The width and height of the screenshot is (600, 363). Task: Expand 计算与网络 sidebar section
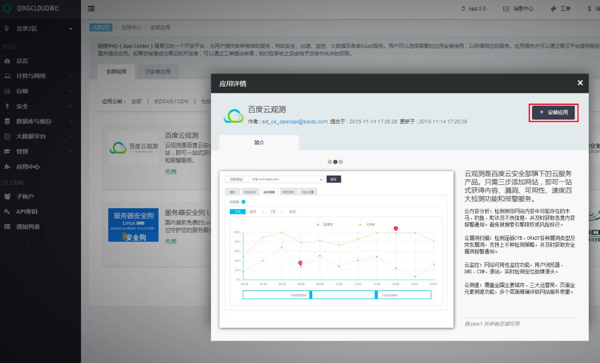point(40,76)
